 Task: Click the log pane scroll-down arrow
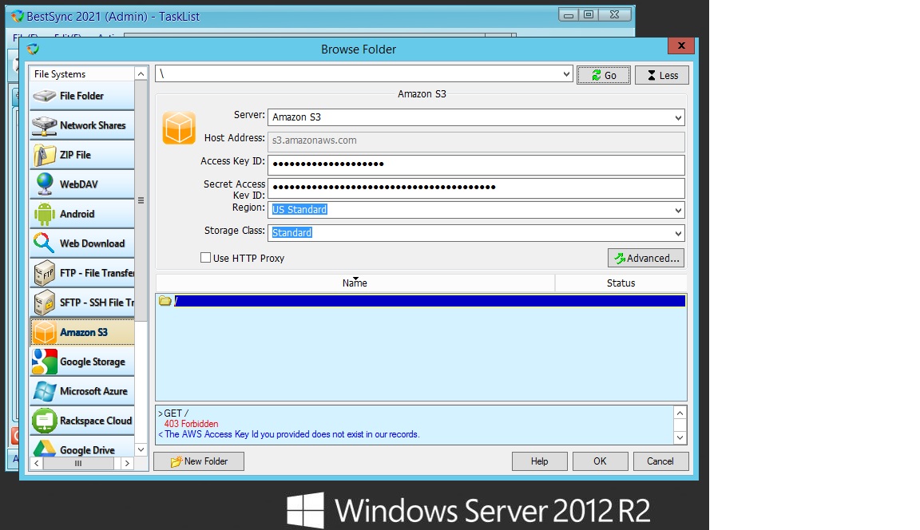[680, 437]
